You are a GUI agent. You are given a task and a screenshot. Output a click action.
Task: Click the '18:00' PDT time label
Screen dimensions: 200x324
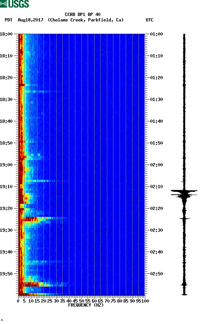click(6, 34)
